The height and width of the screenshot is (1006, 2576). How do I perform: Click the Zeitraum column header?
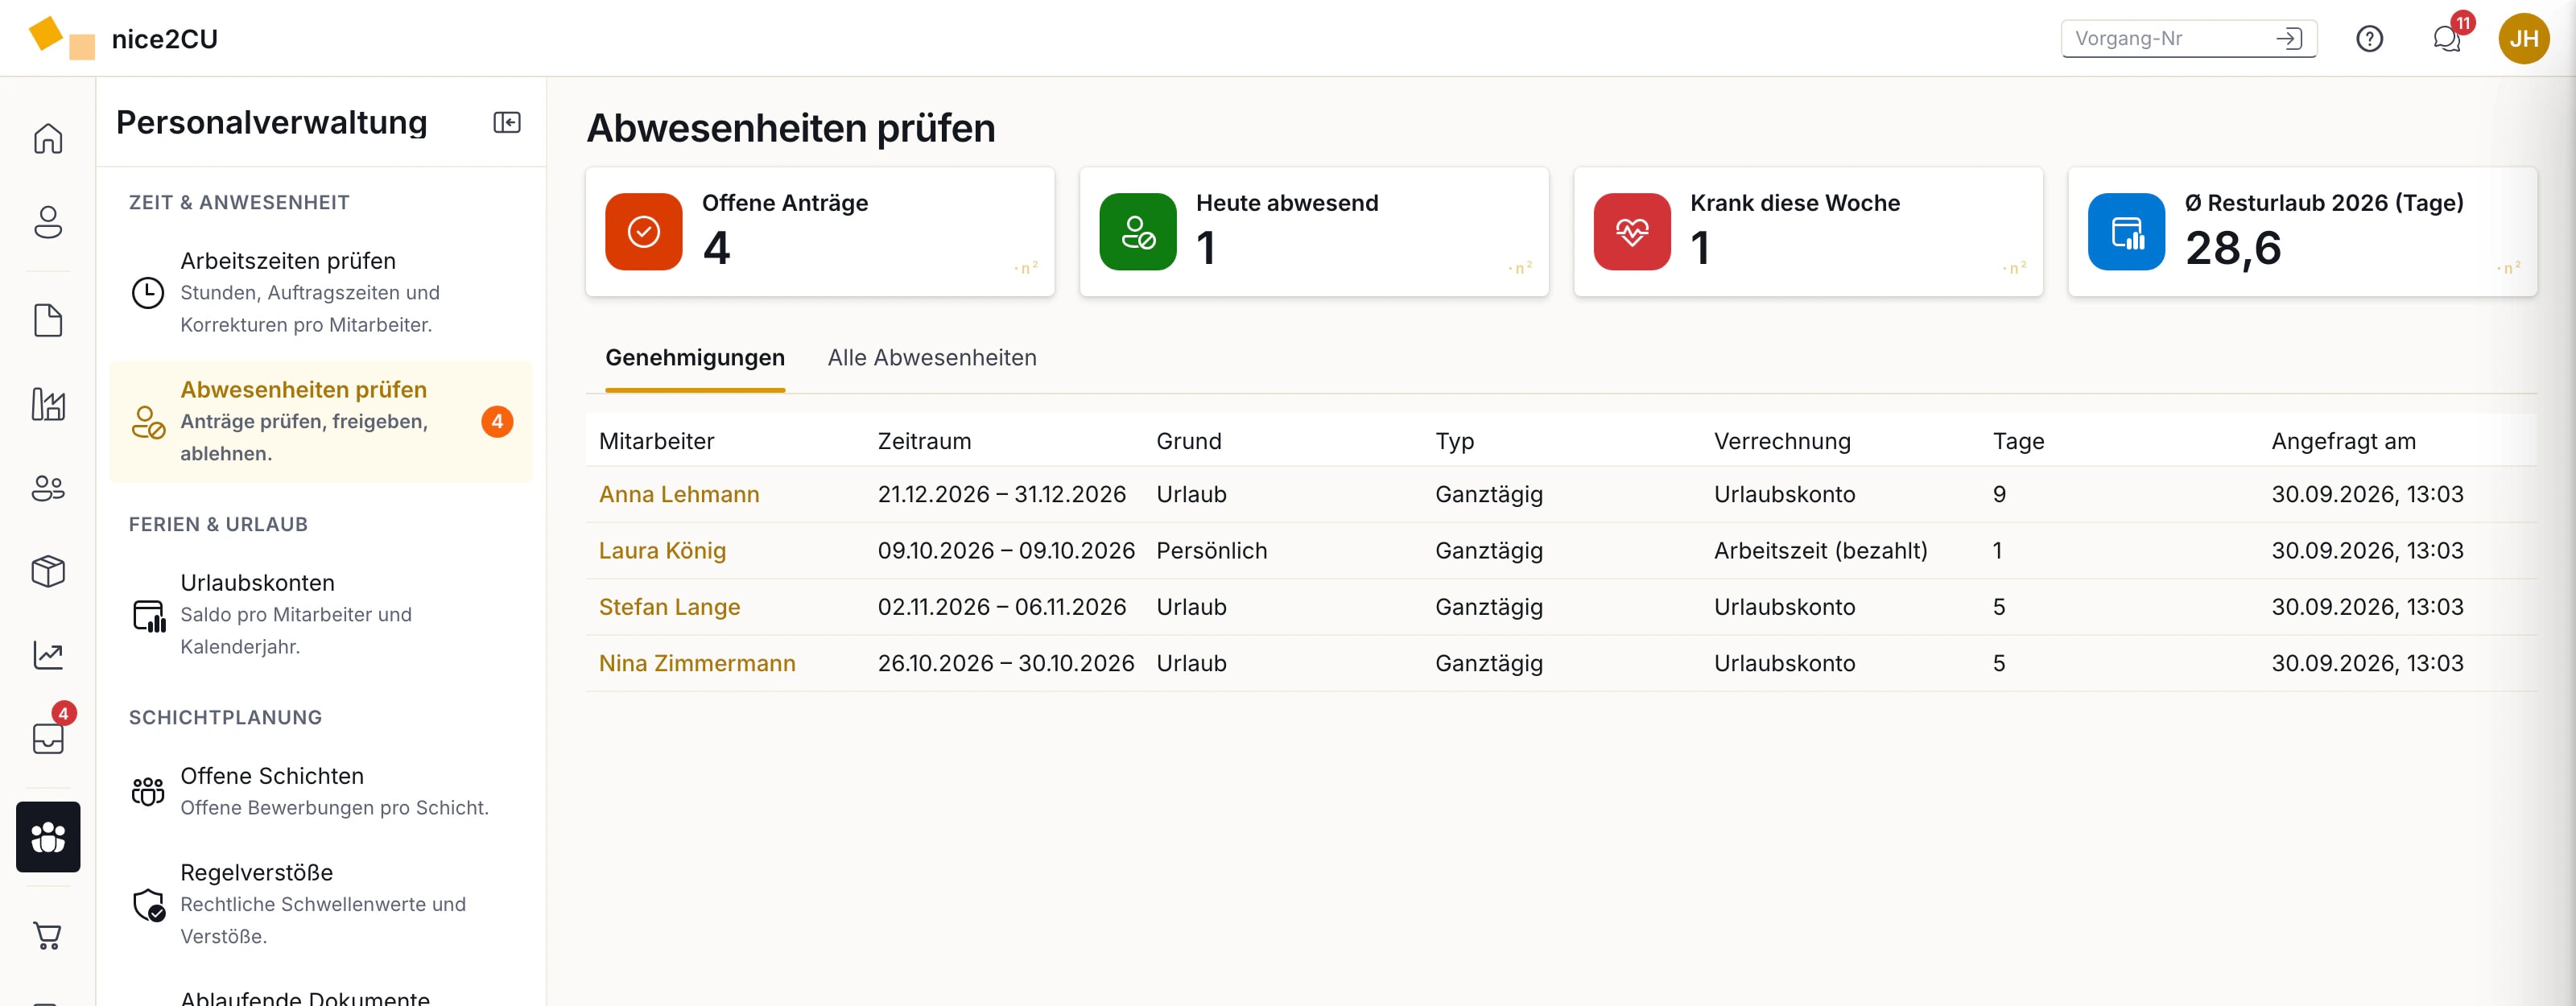(x=924, y=441)
